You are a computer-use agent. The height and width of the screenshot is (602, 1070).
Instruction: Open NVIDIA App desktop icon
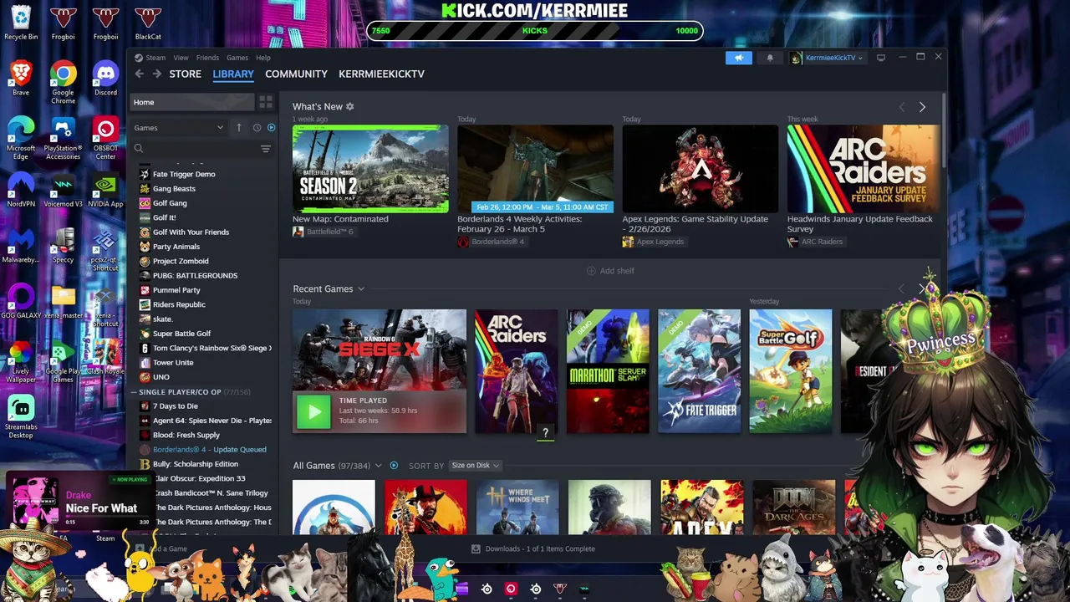105,190
